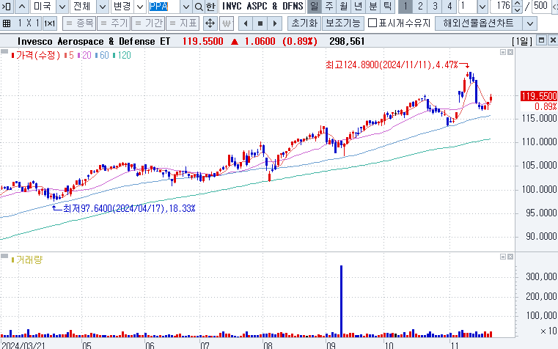Toggle the = 기간 sync button
The width and height of the screenshot is (558, 349).
tap(148, 23)
